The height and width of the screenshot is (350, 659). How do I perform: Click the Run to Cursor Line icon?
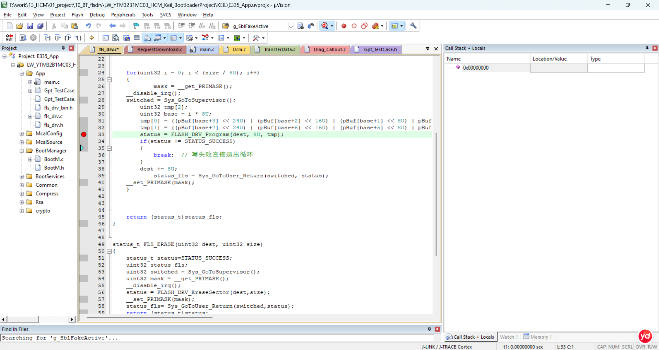pos(78,38)
